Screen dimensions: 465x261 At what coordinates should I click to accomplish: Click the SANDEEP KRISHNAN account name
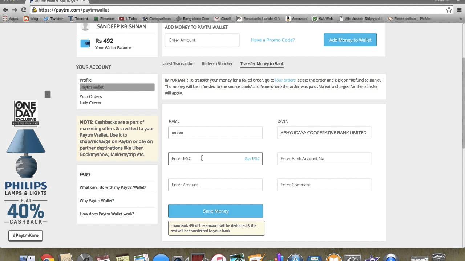121,26
